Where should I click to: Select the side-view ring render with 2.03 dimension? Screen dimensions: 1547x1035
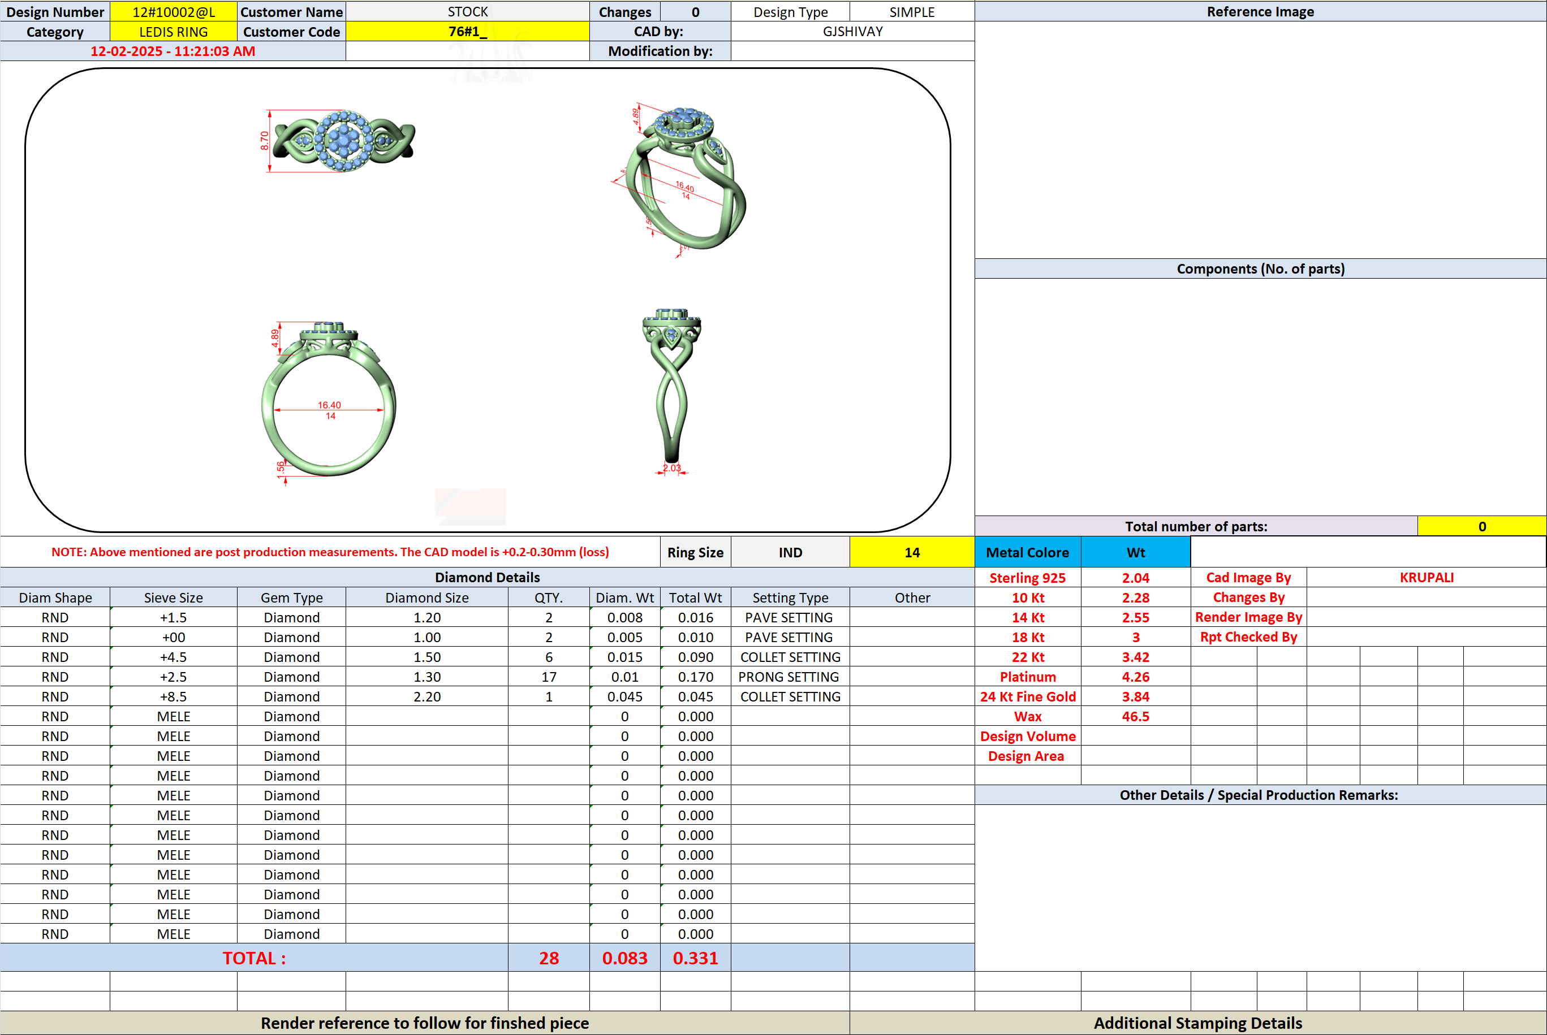coord(672,391)
